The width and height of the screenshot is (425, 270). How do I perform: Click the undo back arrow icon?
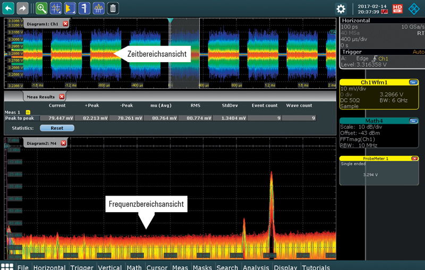(8, 9)
